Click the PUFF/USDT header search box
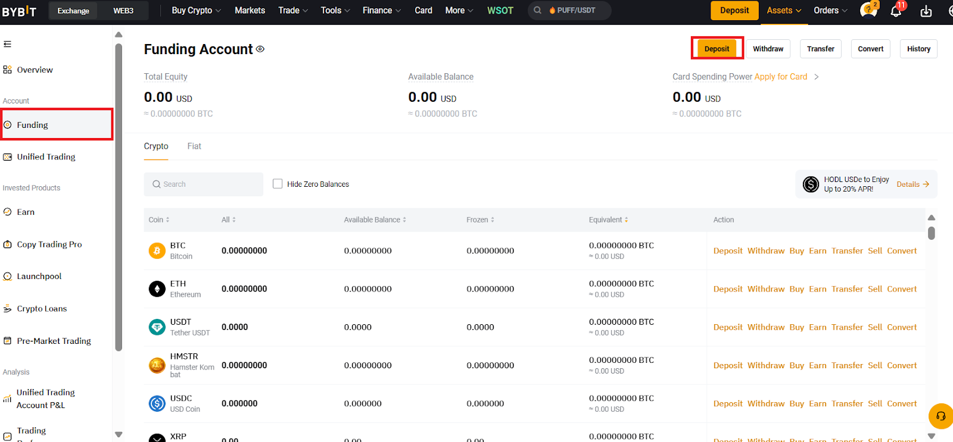The image size is (953, 442). pos(569,10)
